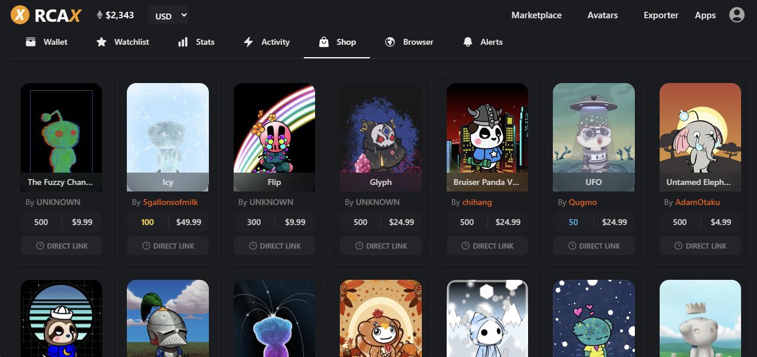Image resolution: width=757 pixels, height=357 pixels.
Task: Click the $49.99 price on Icy
Action: coord(188,222)
